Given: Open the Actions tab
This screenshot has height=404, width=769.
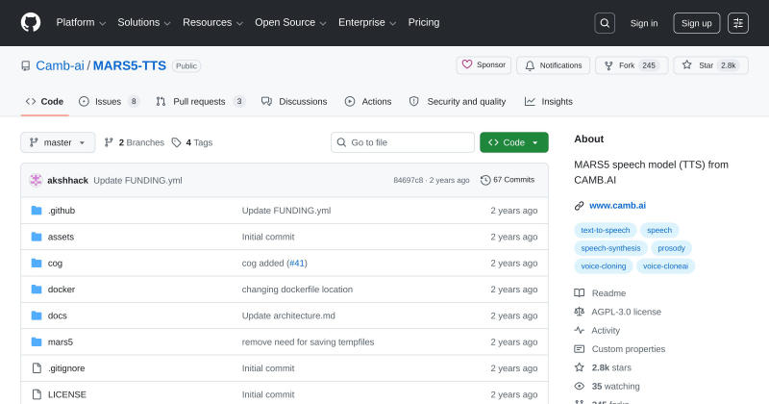Looking at the screenshot, I should (x=368, y=102).
